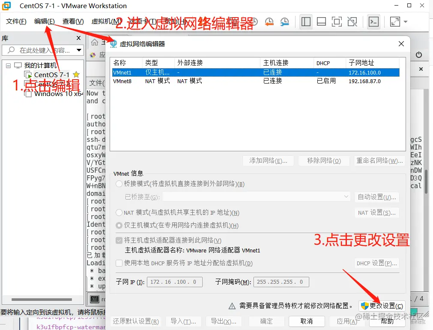The height and width of the screenshot is (330, 433).
Task: Click the 确定 button
Action: [266, 321]
